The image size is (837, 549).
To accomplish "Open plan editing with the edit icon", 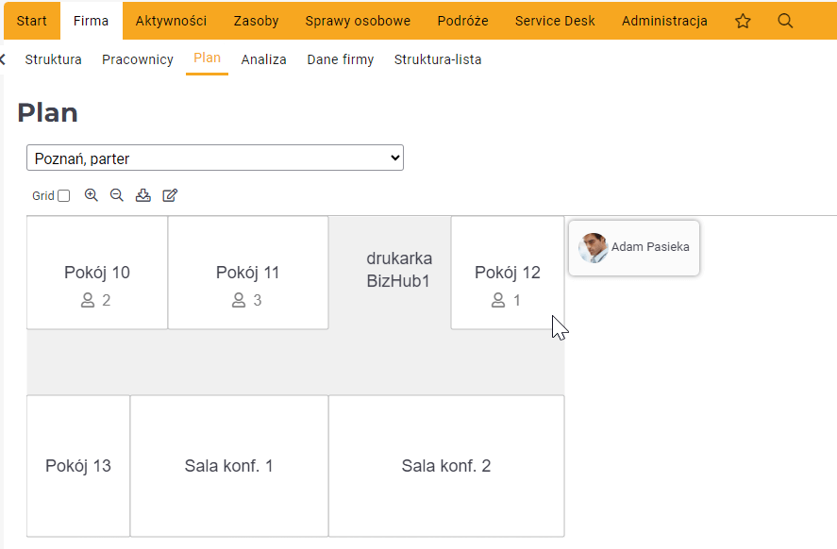I will tap(170, 195).
